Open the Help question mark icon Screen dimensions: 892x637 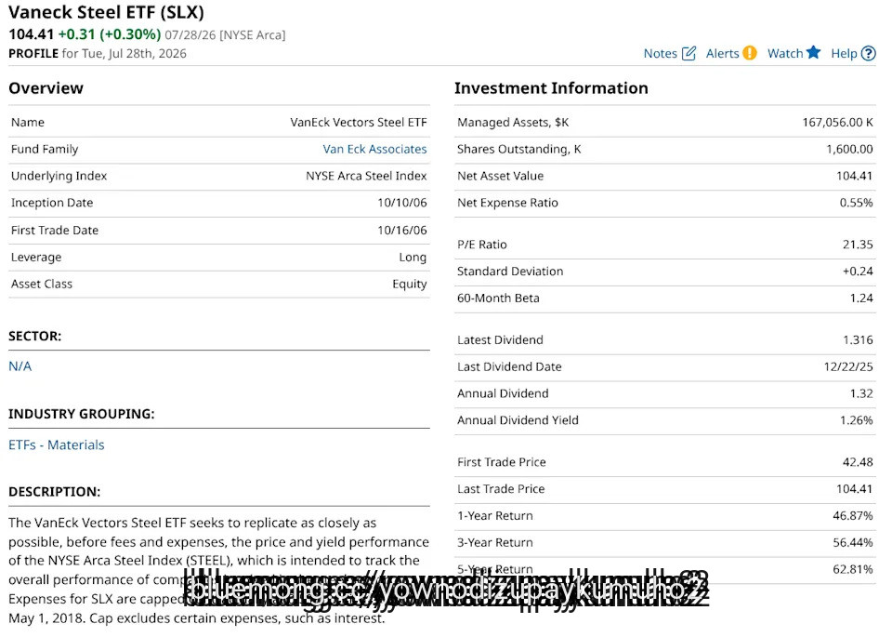868,53
